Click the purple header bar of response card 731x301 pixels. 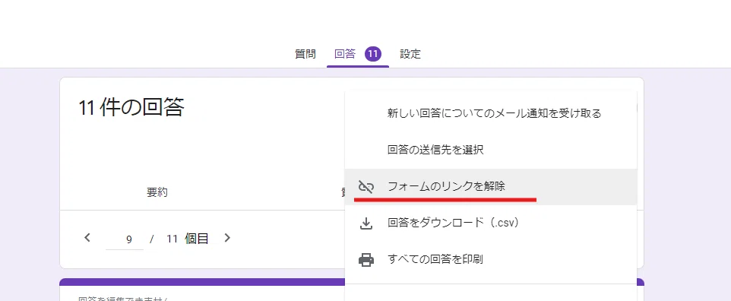[202, 282]
